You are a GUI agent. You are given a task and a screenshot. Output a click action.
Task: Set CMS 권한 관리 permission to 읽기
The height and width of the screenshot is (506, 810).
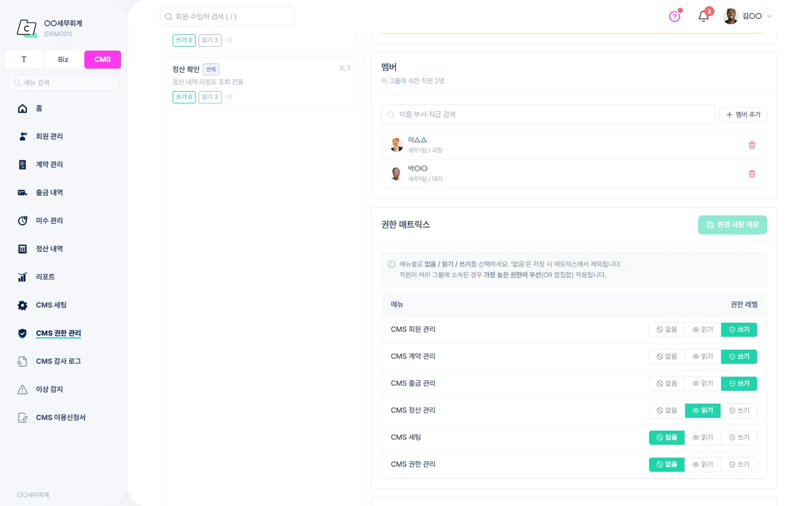(703, 464)
